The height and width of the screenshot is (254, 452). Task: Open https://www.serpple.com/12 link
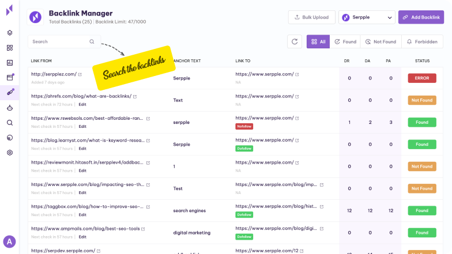(267, 251)
